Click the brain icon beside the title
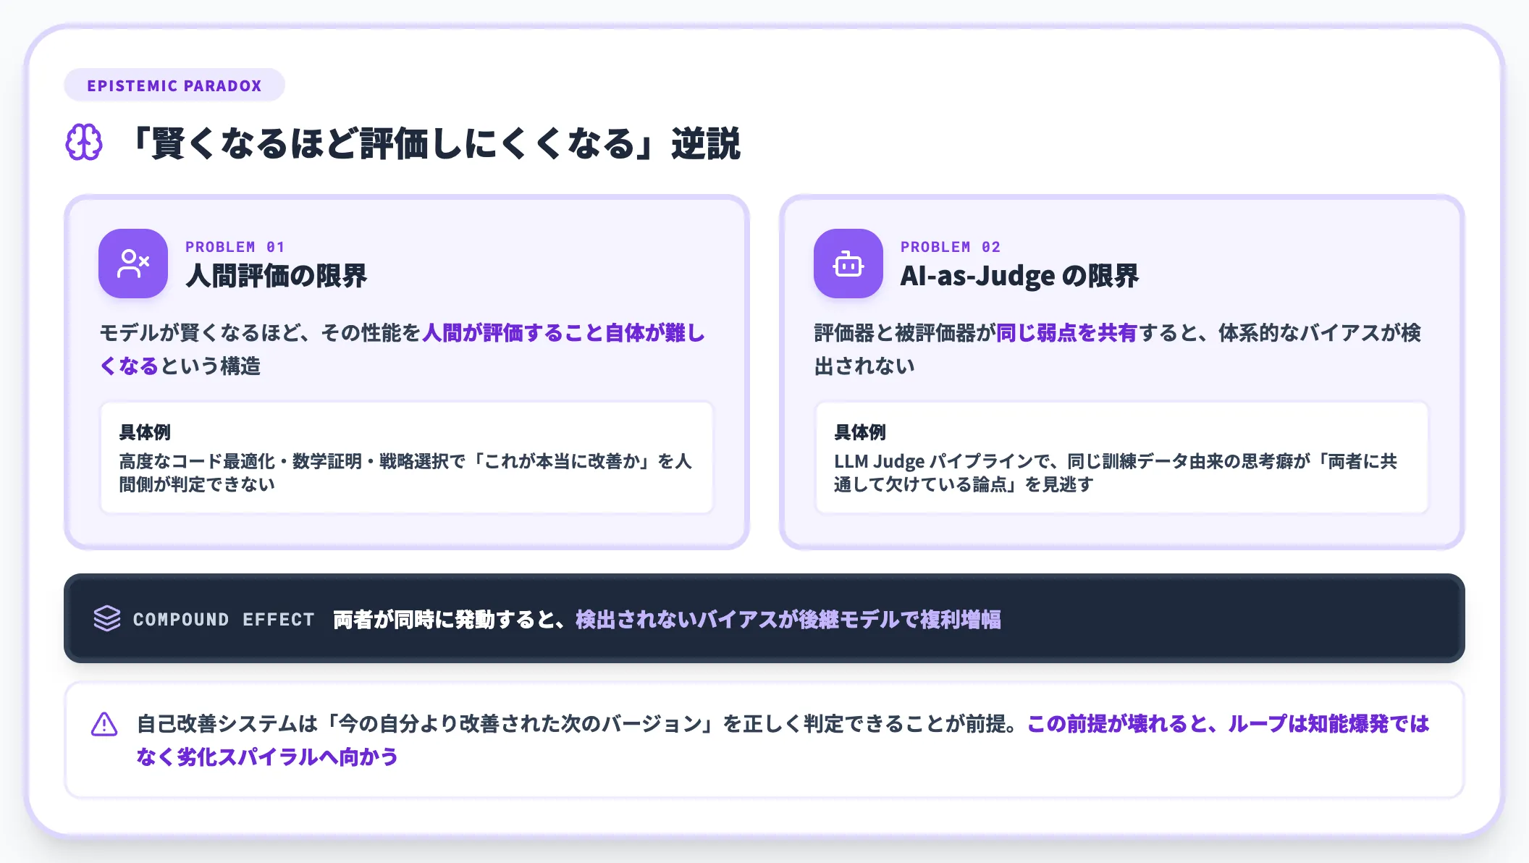This screenshot has width=1529, height=863. (84, 143)
